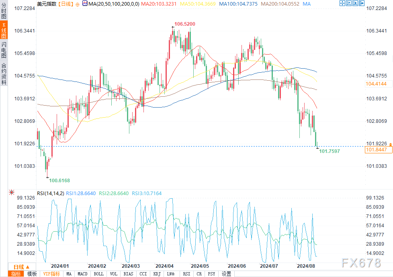The height and width of the screenshot is (277, 393).
Task: Select the CCI indicator button
Action: pyautogui.click(x=143, y=274)
